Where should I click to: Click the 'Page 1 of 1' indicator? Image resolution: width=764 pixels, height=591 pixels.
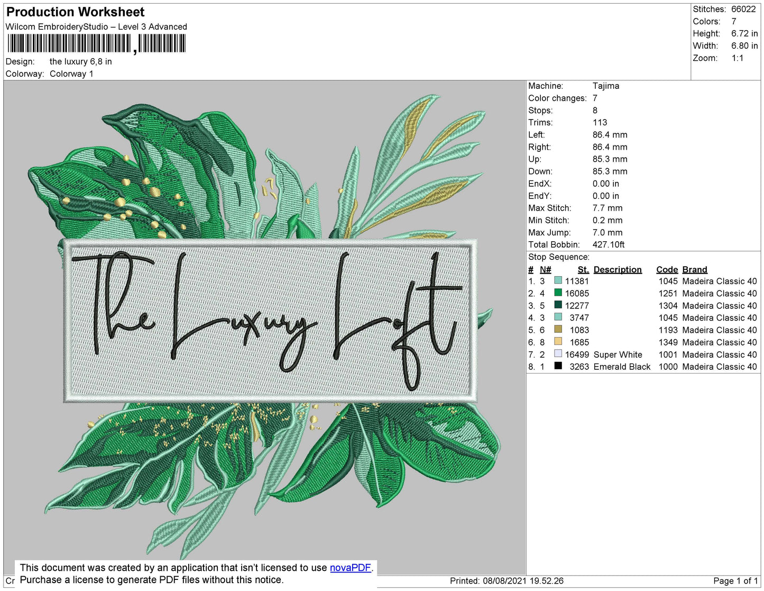pos(735,580)
